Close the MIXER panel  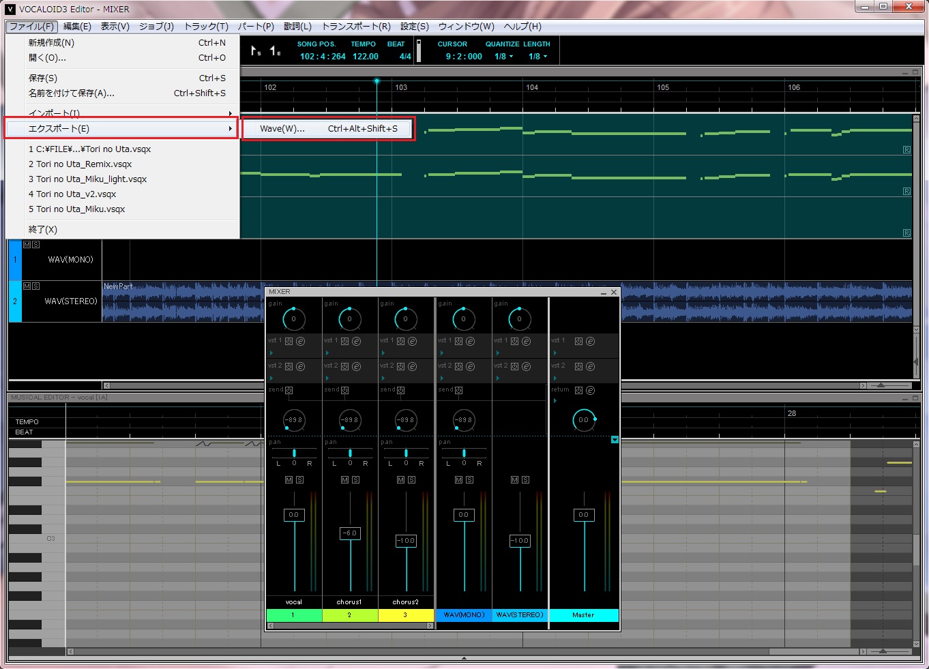coord(614,292)
